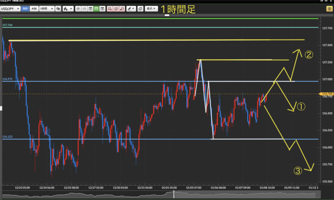This screenshot has height=200, width=334.
Task: Open the chart type dropdown
Action: tap(68, 9)
